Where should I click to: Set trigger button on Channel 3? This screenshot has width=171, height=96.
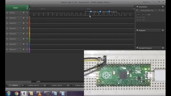coord(27,29)
